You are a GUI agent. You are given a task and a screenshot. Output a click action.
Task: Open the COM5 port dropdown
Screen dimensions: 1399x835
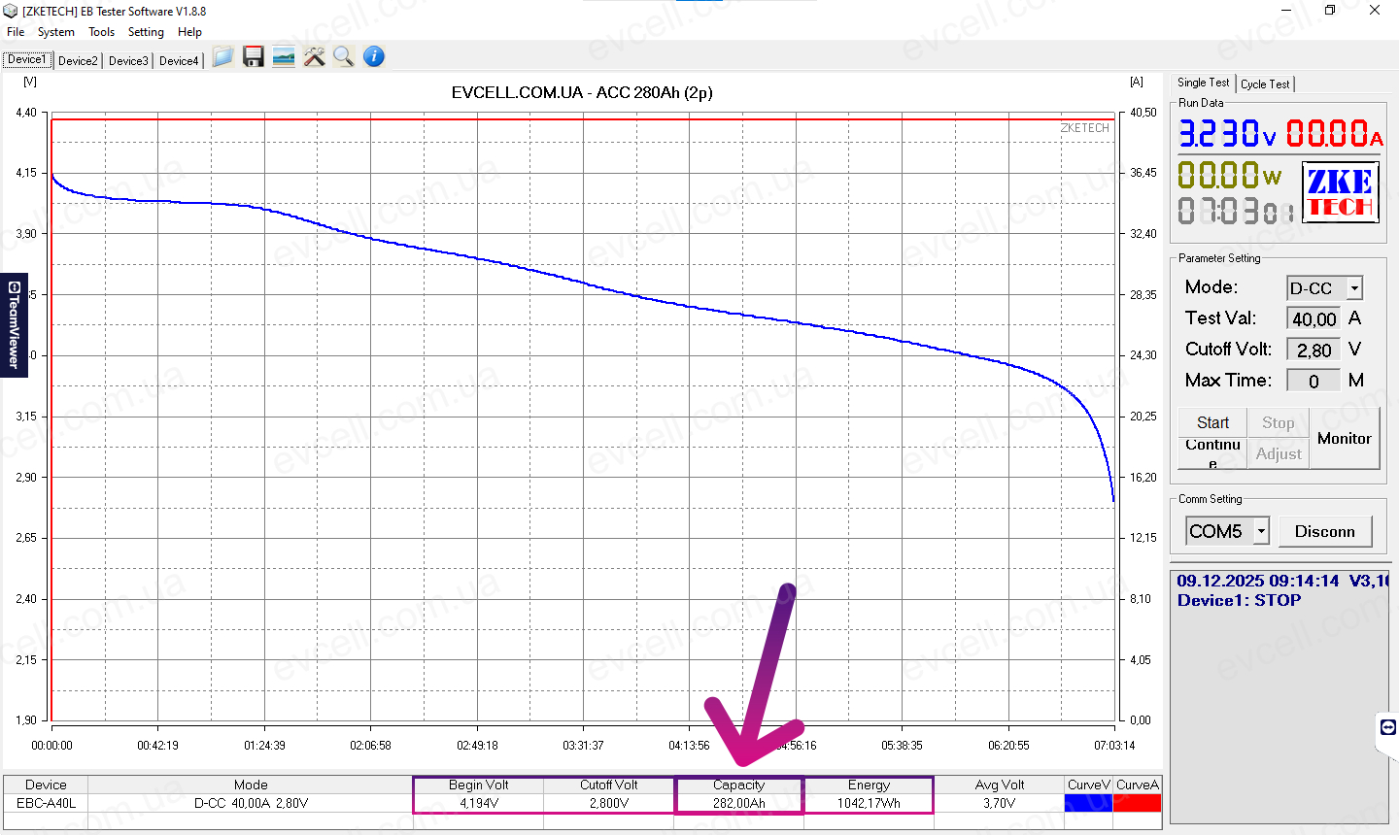tap(1261, 531)
